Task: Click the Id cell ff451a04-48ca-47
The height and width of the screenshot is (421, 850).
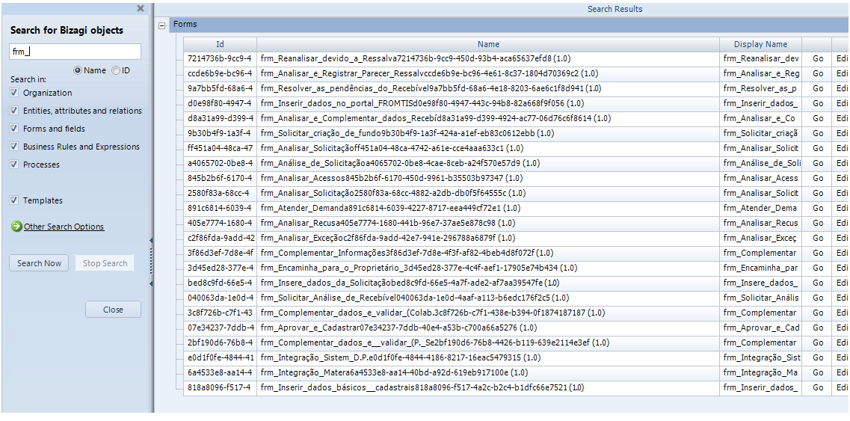Action: coord(220,148)
